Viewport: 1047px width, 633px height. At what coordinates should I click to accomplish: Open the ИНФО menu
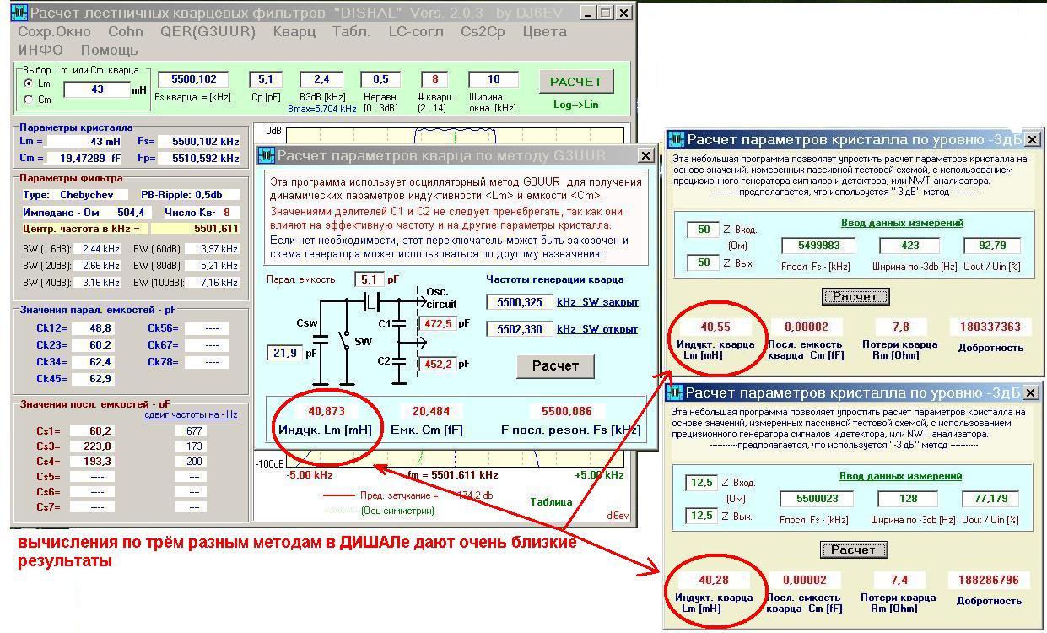[x=40, y=50]
